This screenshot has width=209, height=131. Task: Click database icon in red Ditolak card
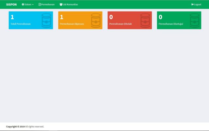(145, 20)
